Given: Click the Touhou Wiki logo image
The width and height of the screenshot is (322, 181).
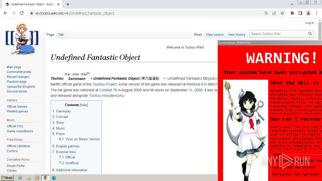Looking at the screenshot, I should [22, 38].
